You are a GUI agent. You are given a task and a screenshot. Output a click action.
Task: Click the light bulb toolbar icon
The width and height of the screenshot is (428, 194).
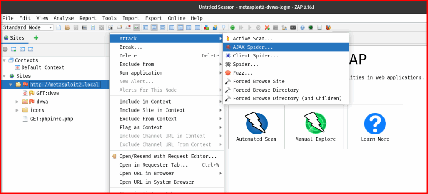coord(224,27)
